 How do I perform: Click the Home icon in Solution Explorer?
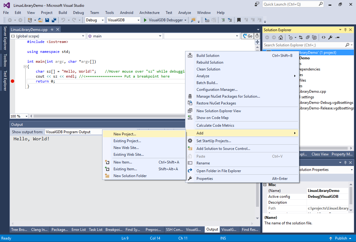281,37
